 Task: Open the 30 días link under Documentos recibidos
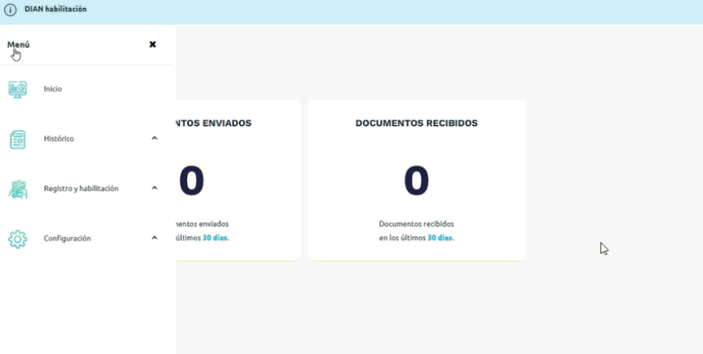(x=440, y=237)
